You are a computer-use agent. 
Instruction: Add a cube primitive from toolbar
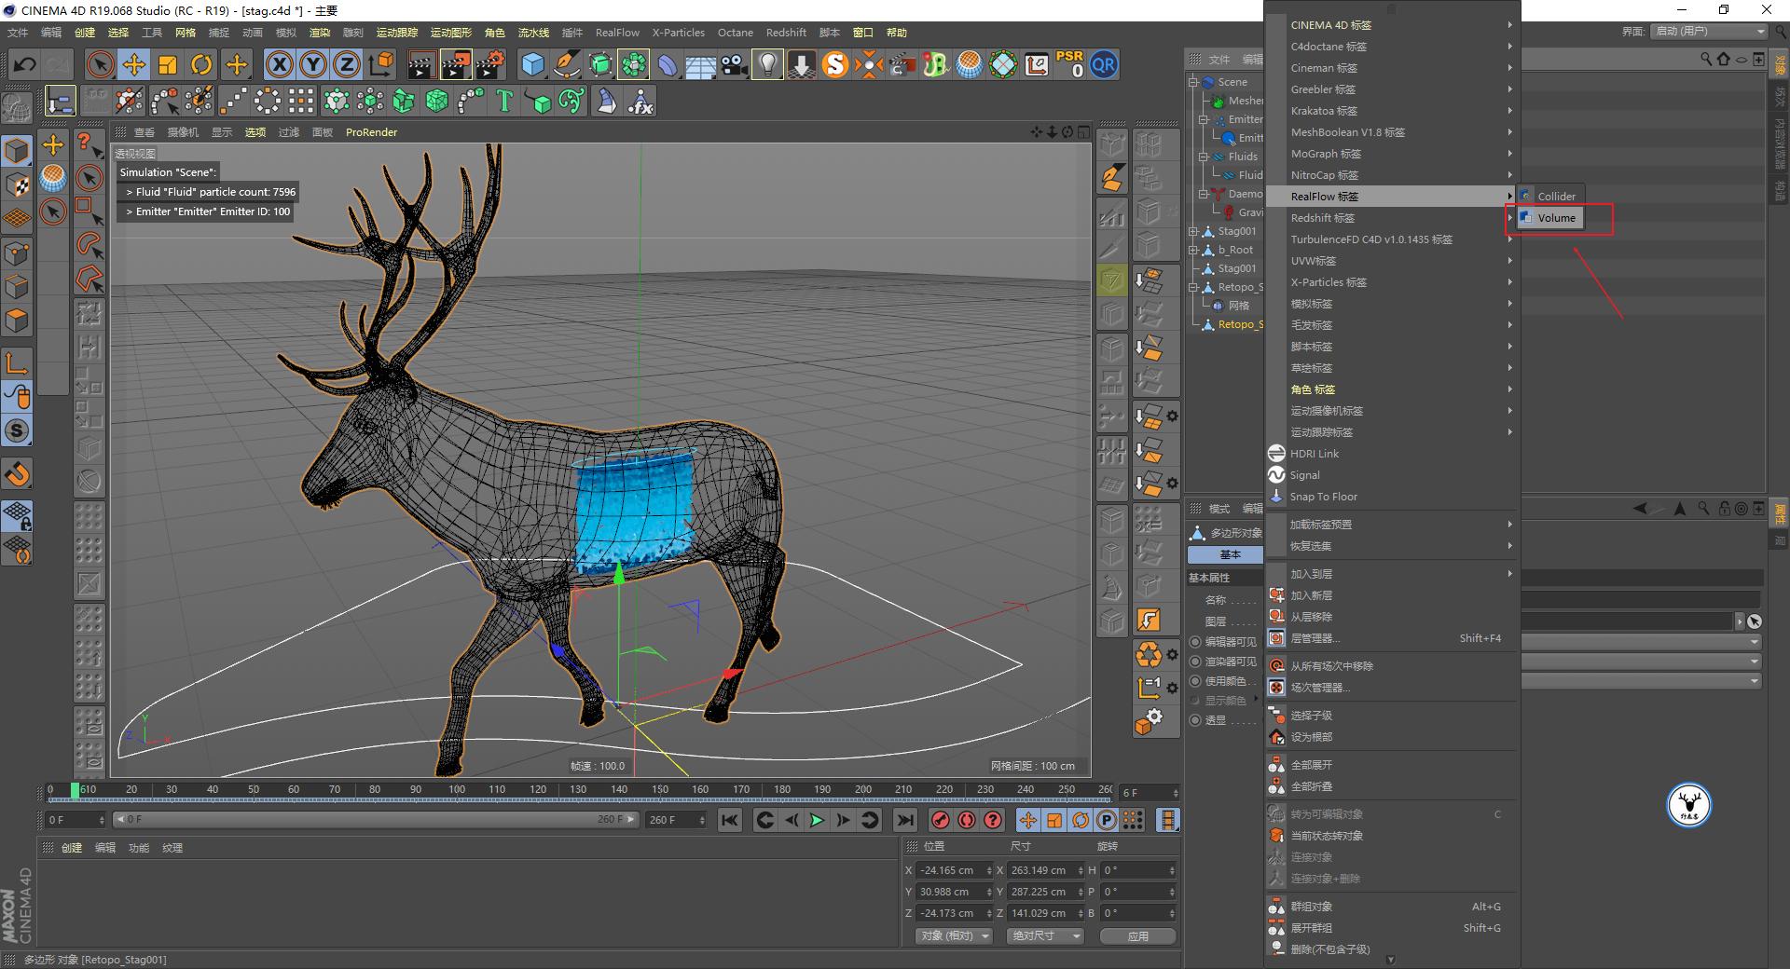click(532, 64)
